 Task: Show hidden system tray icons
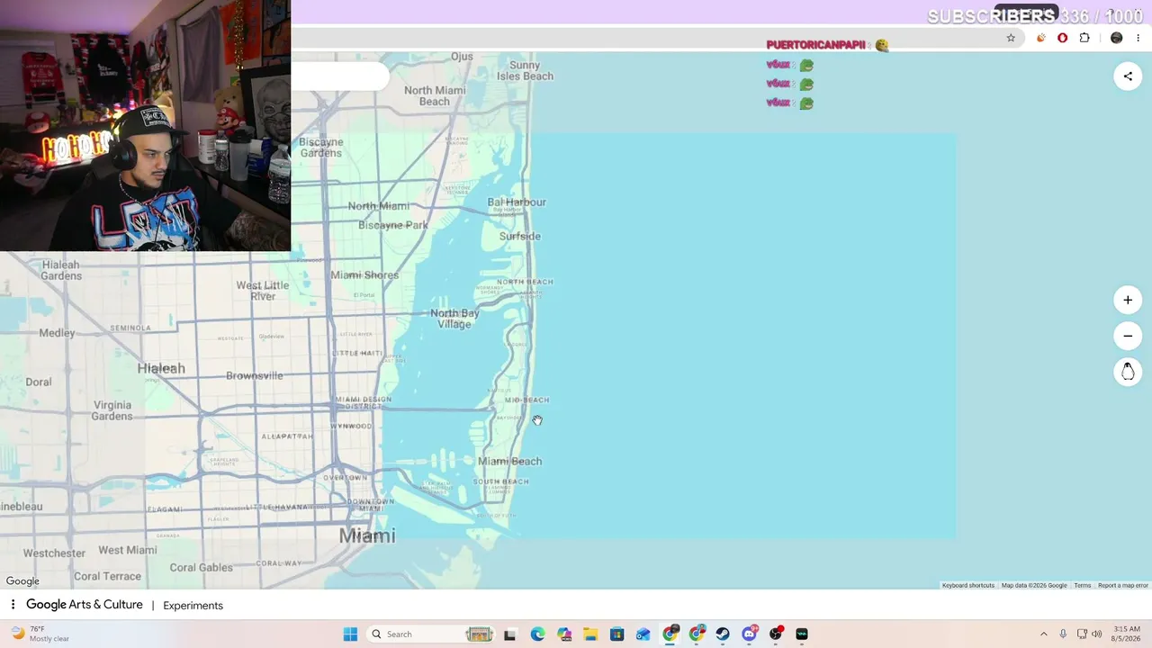pos(1043,634)
